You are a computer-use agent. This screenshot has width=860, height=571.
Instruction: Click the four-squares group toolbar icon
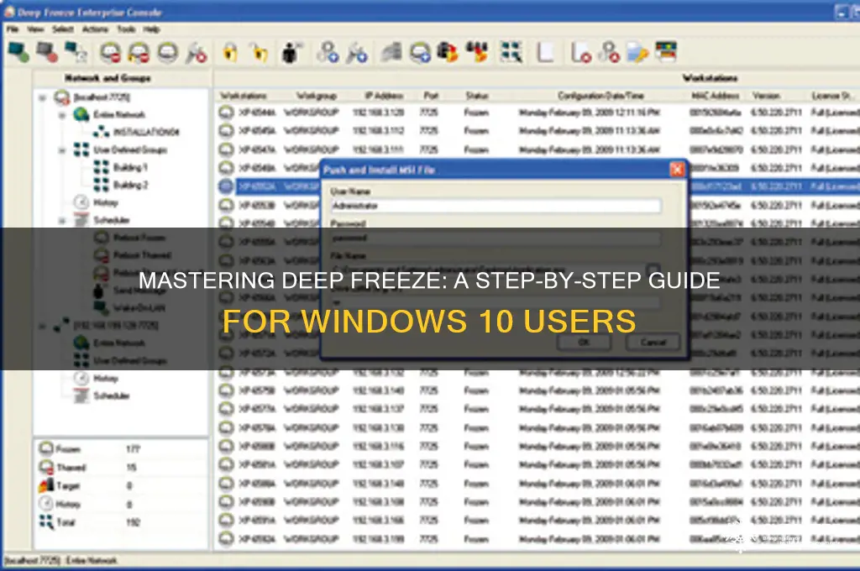point(511,53)
